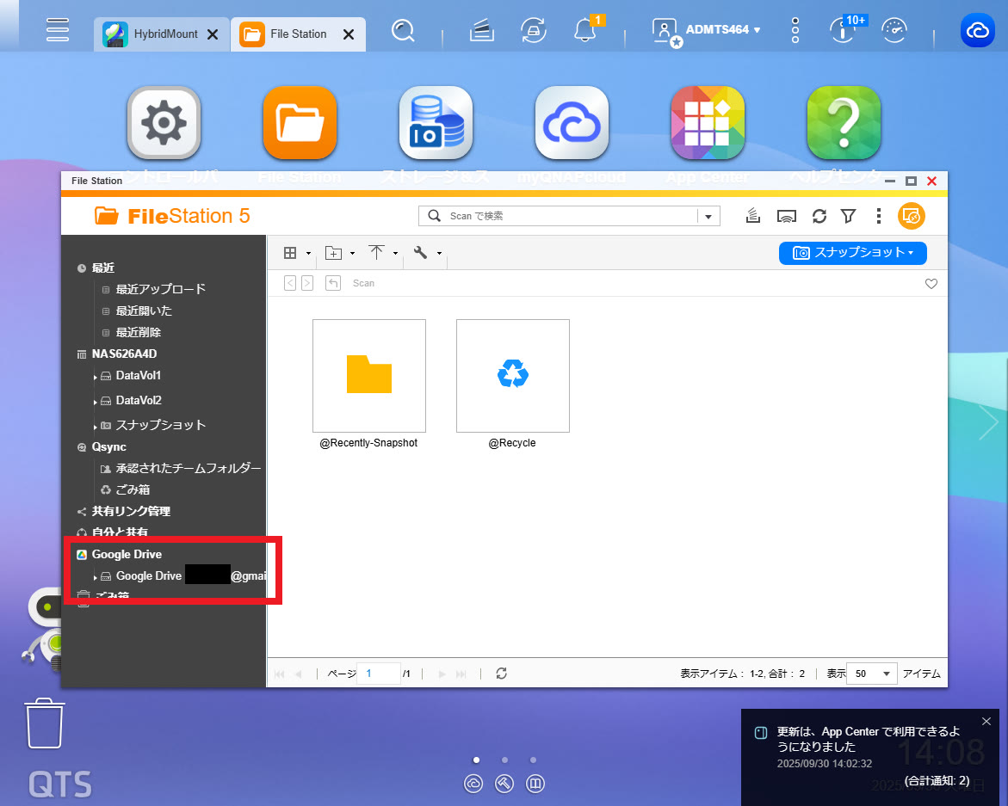Click the スナップショット button

pos(852,253)
